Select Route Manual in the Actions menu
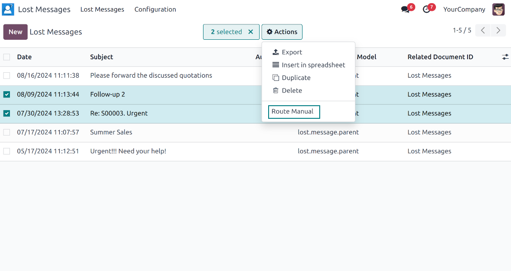This screenshot has height=271, width=511. click(x=293, y=112)
